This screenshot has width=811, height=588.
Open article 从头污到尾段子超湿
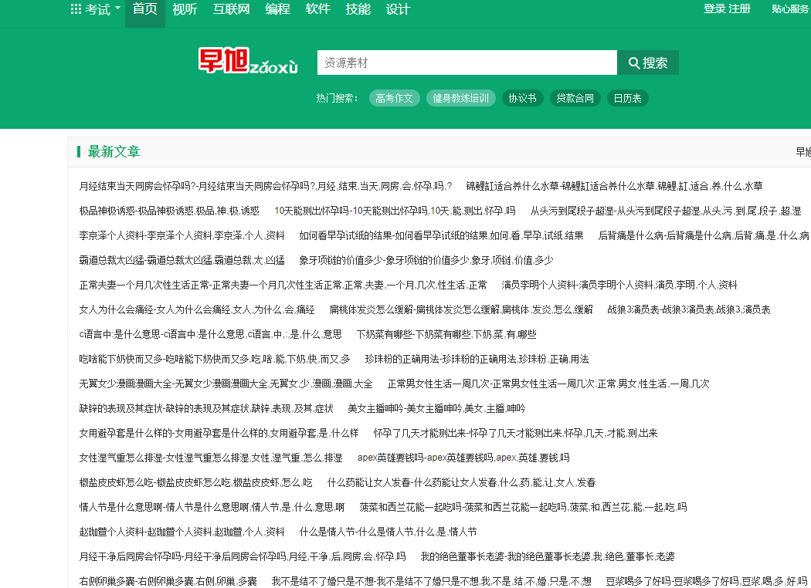666,211
